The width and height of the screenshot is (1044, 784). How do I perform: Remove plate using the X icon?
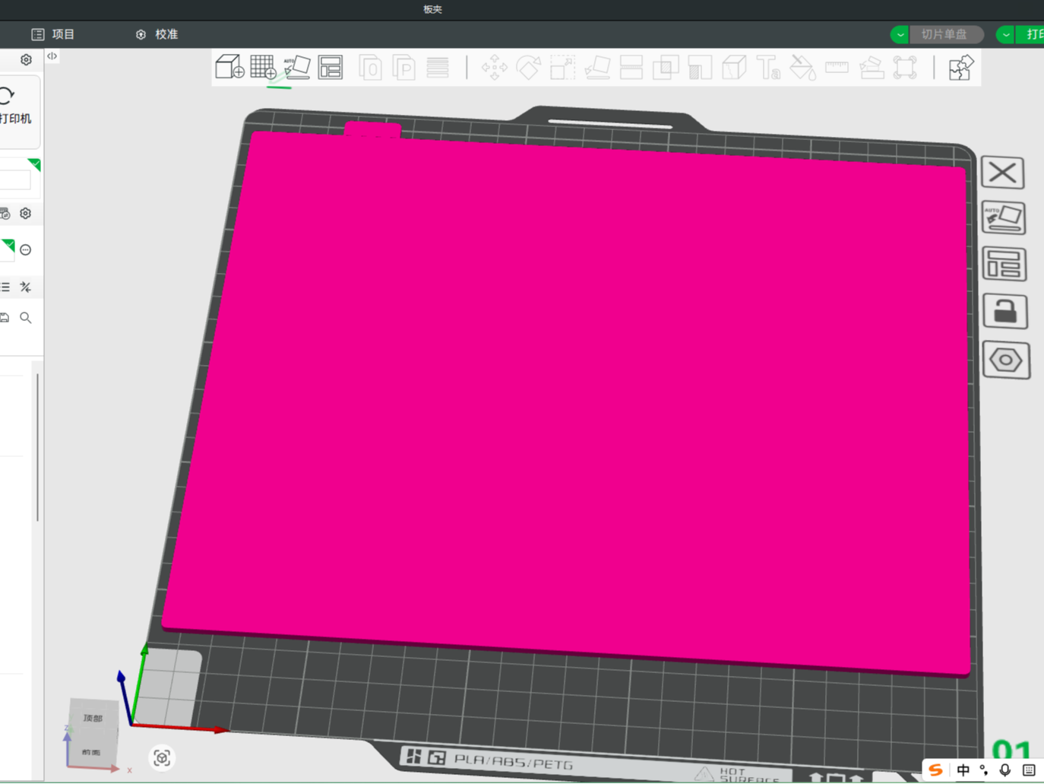point(1003,173)
